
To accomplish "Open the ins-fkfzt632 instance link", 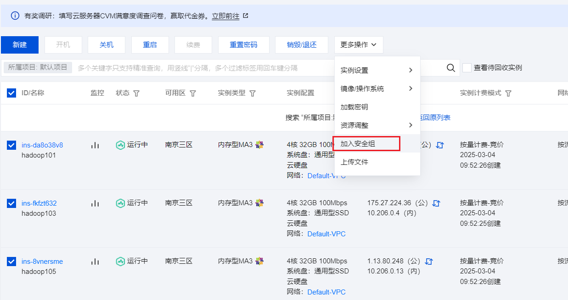I will pos(39,203).
